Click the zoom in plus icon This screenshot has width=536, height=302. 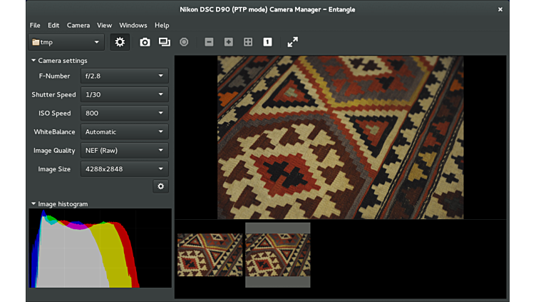(x=229, y=42)
